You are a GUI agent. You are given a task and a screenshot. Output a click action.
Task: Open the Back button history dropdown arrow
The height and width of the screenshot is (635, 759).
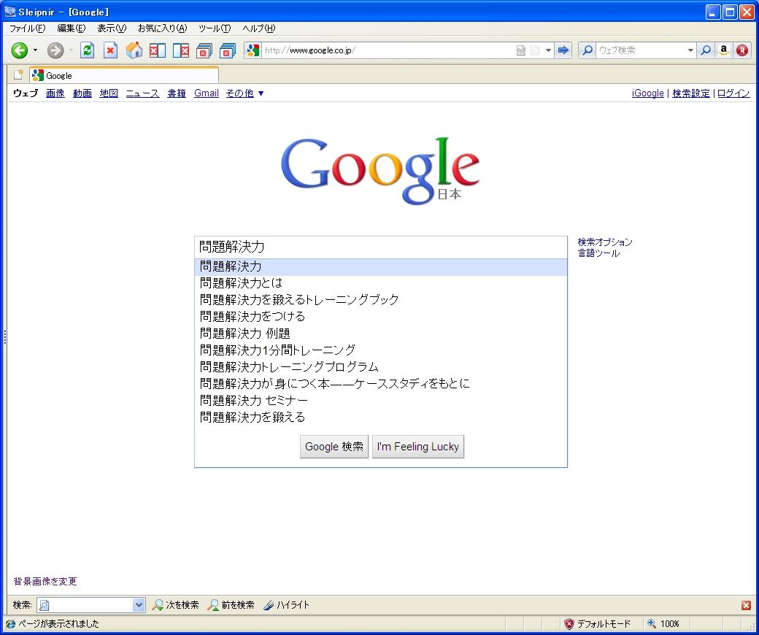[35, 50]
